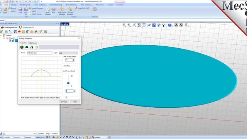Open the Type dropdown in Puffing Operation
Viewport: 247px width, 139px height.
pyautogui.click(x=68, y=53)
